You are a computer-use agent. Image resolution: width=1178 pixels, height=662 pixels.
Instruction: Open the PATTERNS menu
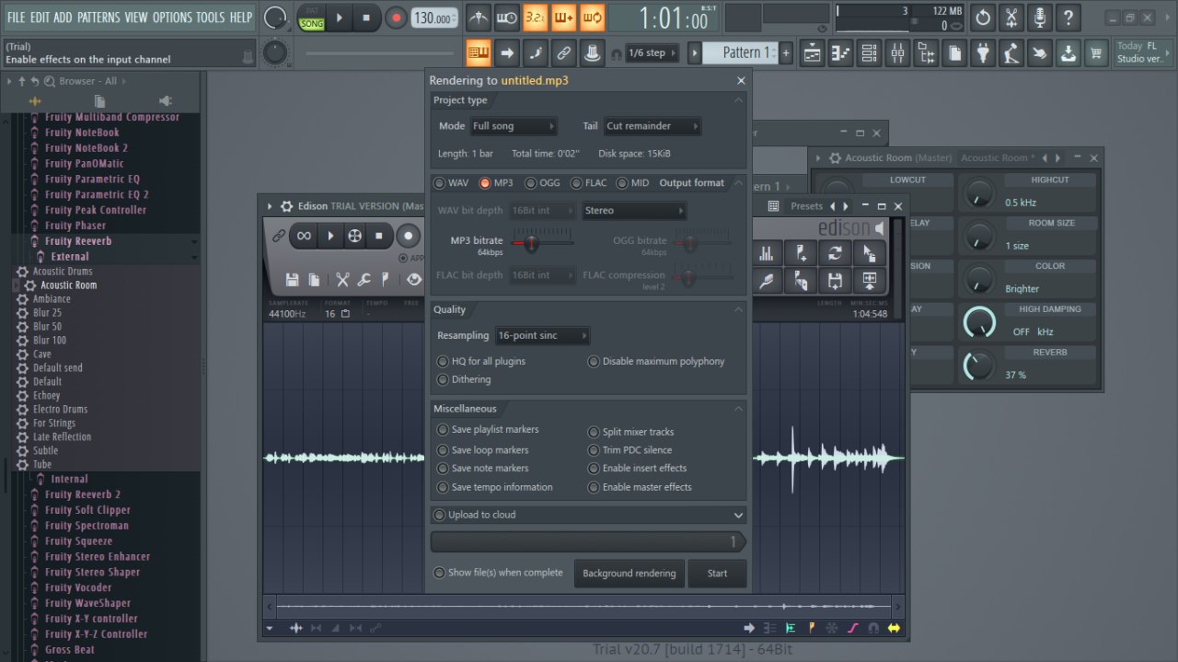pos(98,17)
